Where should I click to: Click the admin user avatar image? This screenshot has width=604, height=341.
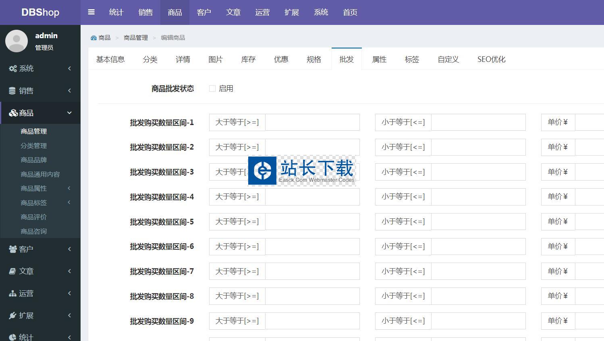pos(17,41)
